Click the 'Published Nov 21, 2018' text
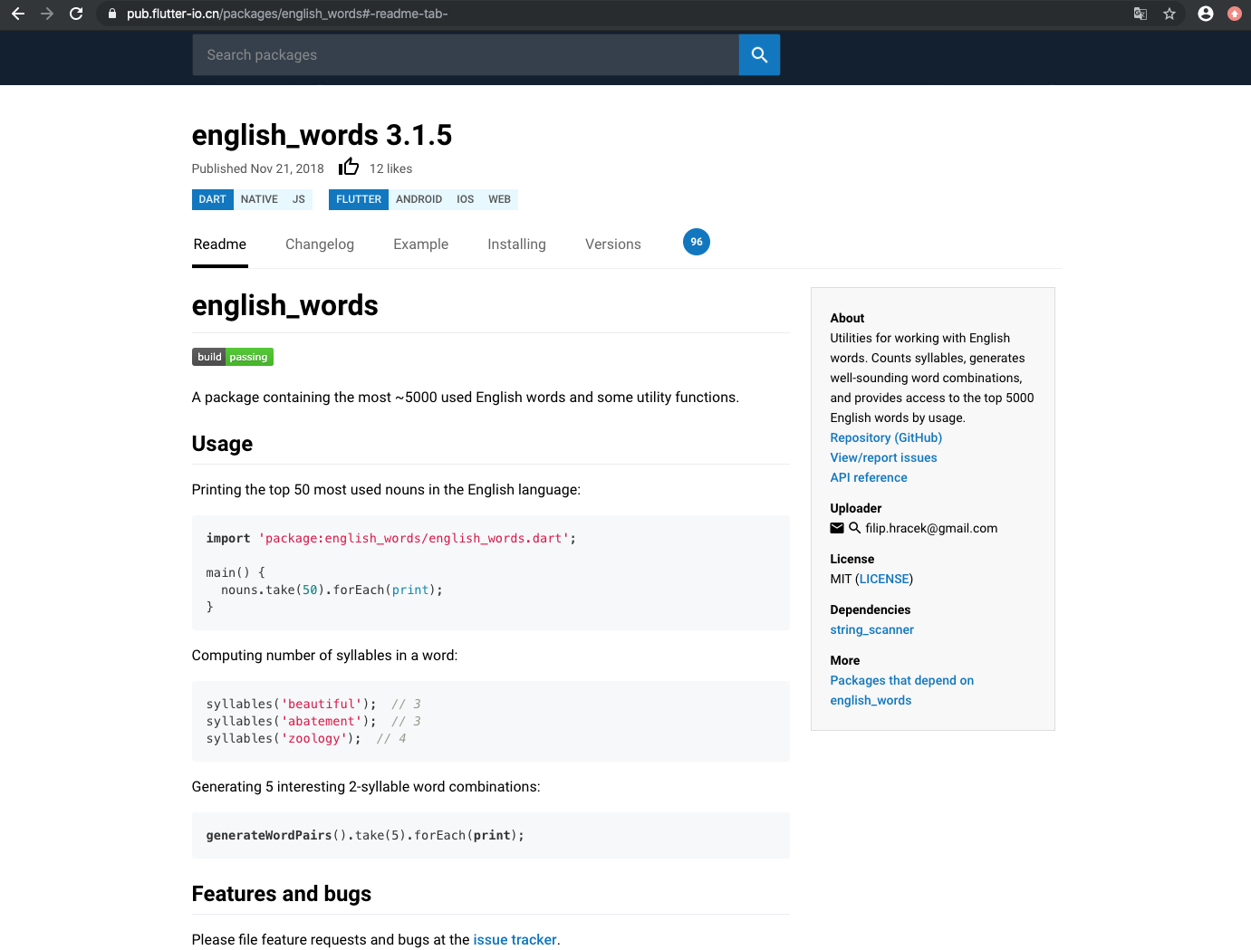The height and width of the screenshot is (950, 1251). 258,168
